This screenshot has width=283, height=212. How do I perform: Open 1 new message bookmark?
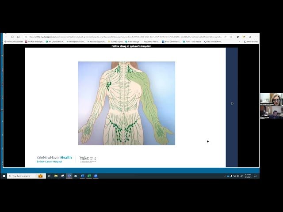[132, 42]
